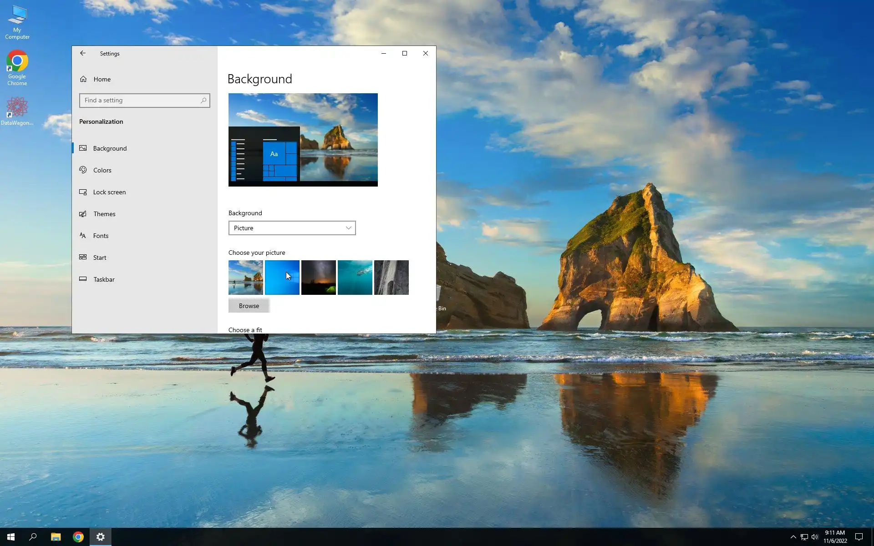
Task: Select the Fonts sidebar item
Action: coord(101,236)
